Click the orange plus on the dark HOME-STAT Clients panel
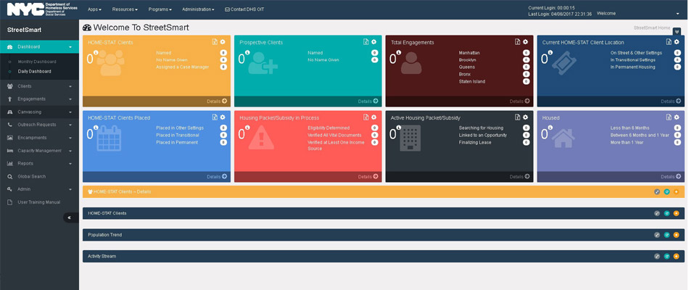This screenshot has width=689, height=290. pyautogui.click(x=676, y=213)
